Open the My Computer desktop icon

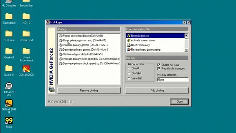9,1
